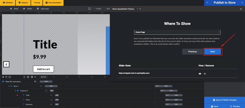Click Reviews row 300 animation bar
Screen dimensions: 245x108
[57, 104]
